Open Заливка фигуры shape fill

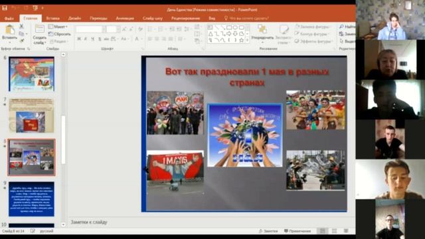(x=312, y=27)
